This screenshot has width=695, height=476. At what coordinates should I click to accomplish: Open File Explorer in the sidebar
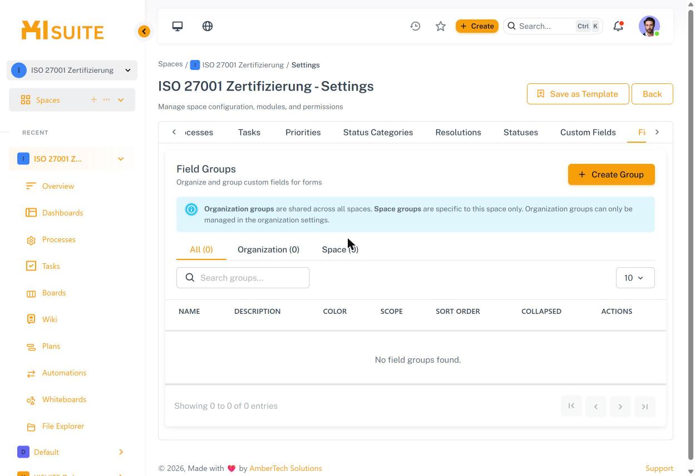63,426
